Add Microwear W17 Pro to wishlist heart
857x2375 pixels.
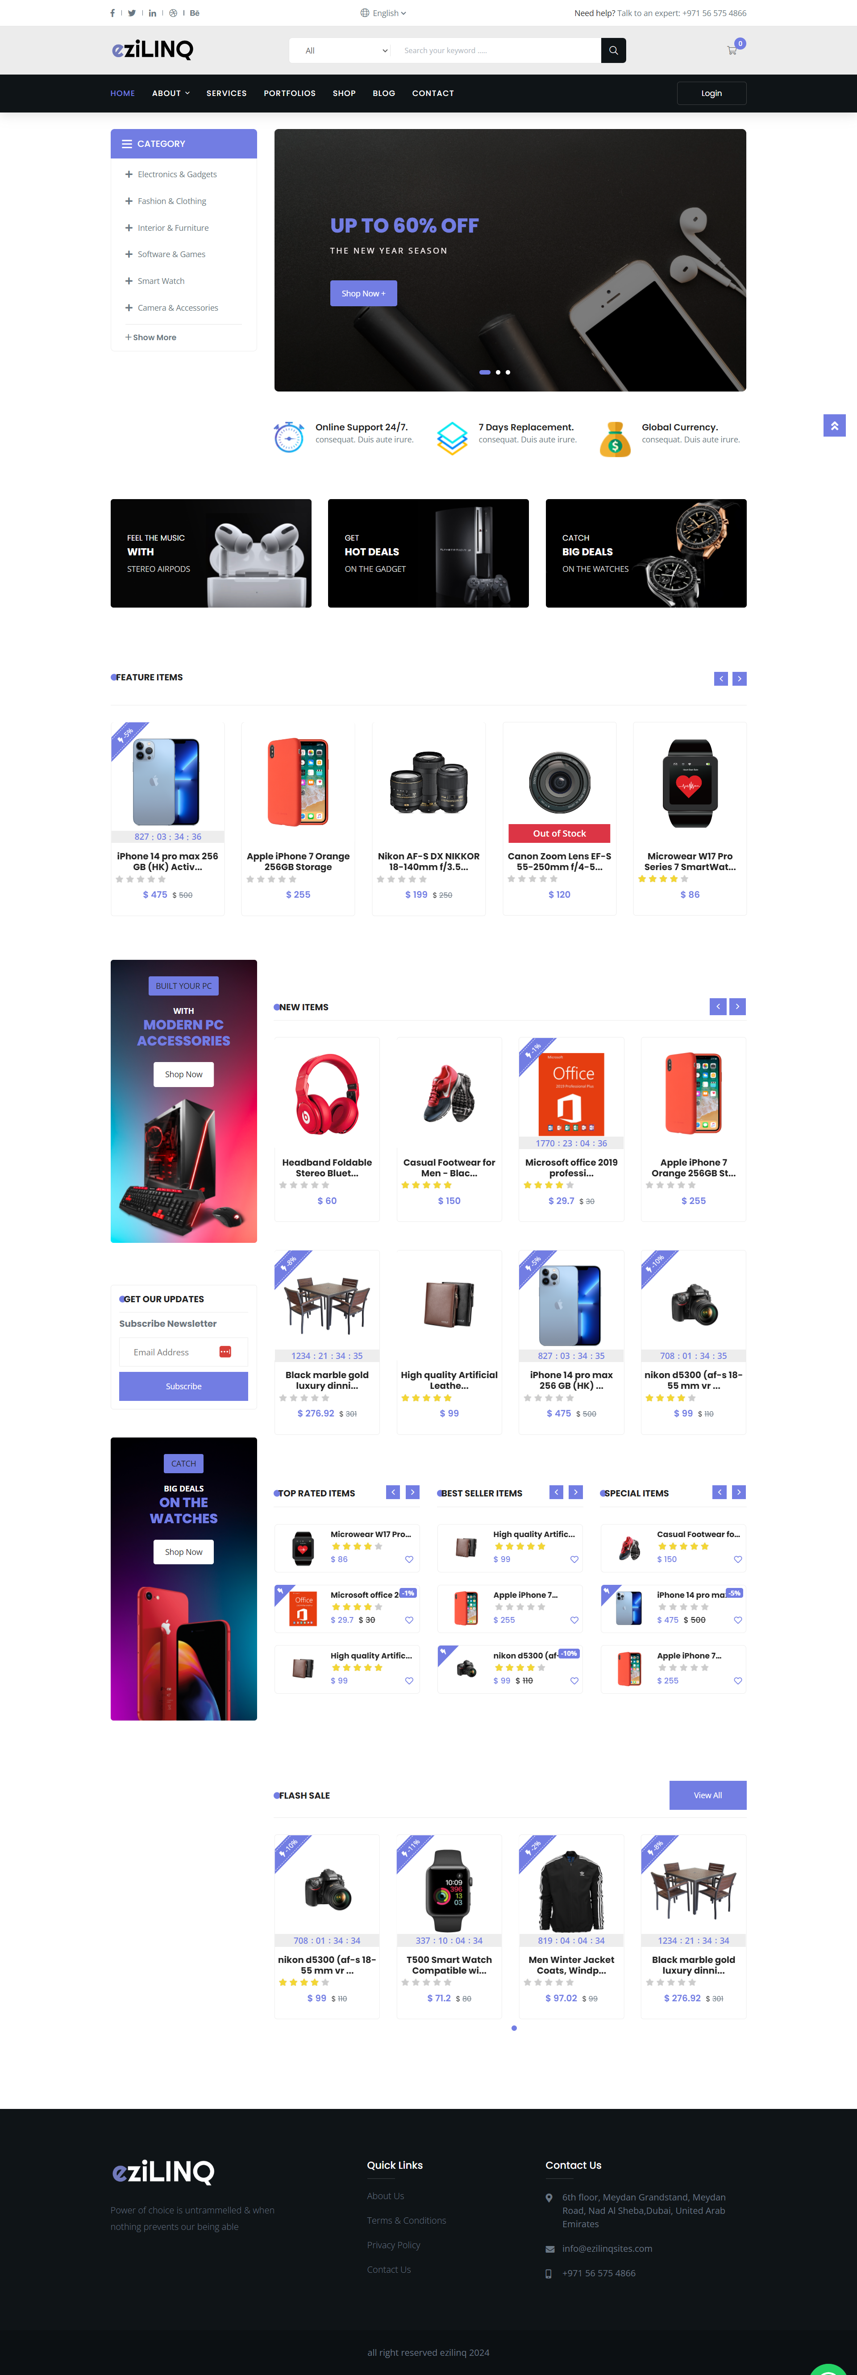[x=409, y=1559]
